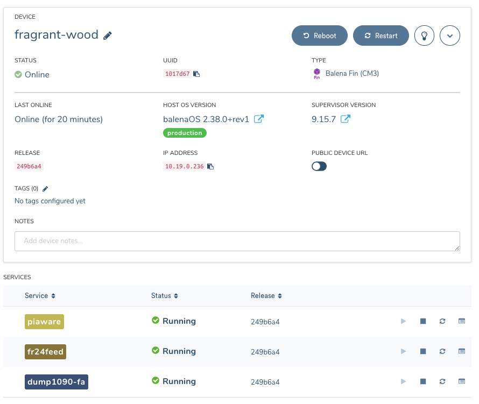This screenshot has height=404, width=479.
Task: Open balenaOS 2.38.0+rev1 external link icon
Action: (x=259, y=119)
